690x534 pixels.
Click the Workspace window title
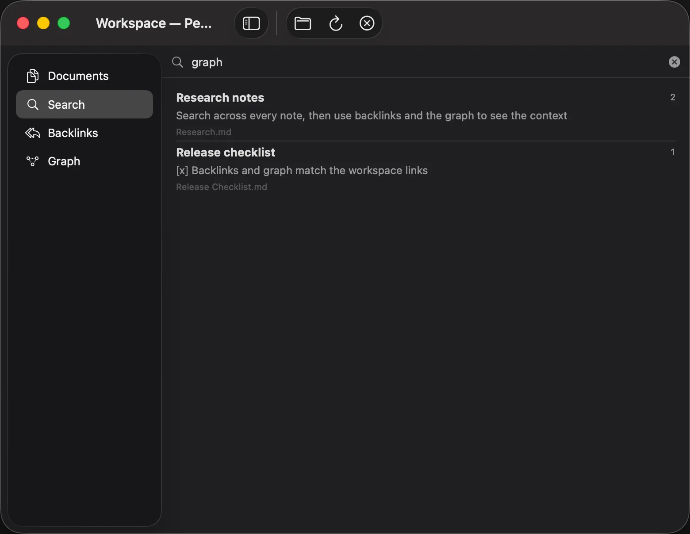154,23
